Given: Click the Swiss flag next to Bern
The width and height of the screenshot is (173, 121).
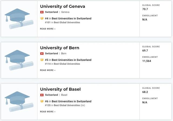Looking at the screenshot, I should click(42, 53).
